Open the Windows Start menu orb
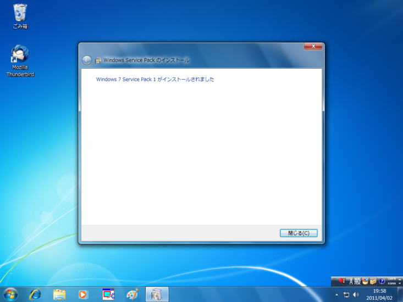The height and width of the screenshot is (302, 403). pos(10,294)
